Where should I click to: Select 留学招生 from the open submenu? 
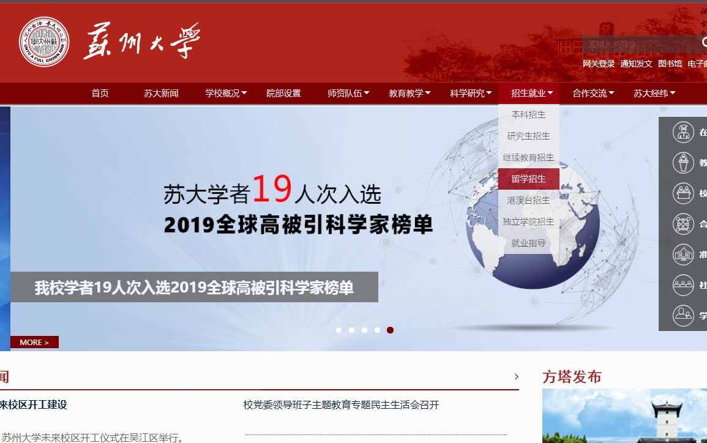(528, 179)
